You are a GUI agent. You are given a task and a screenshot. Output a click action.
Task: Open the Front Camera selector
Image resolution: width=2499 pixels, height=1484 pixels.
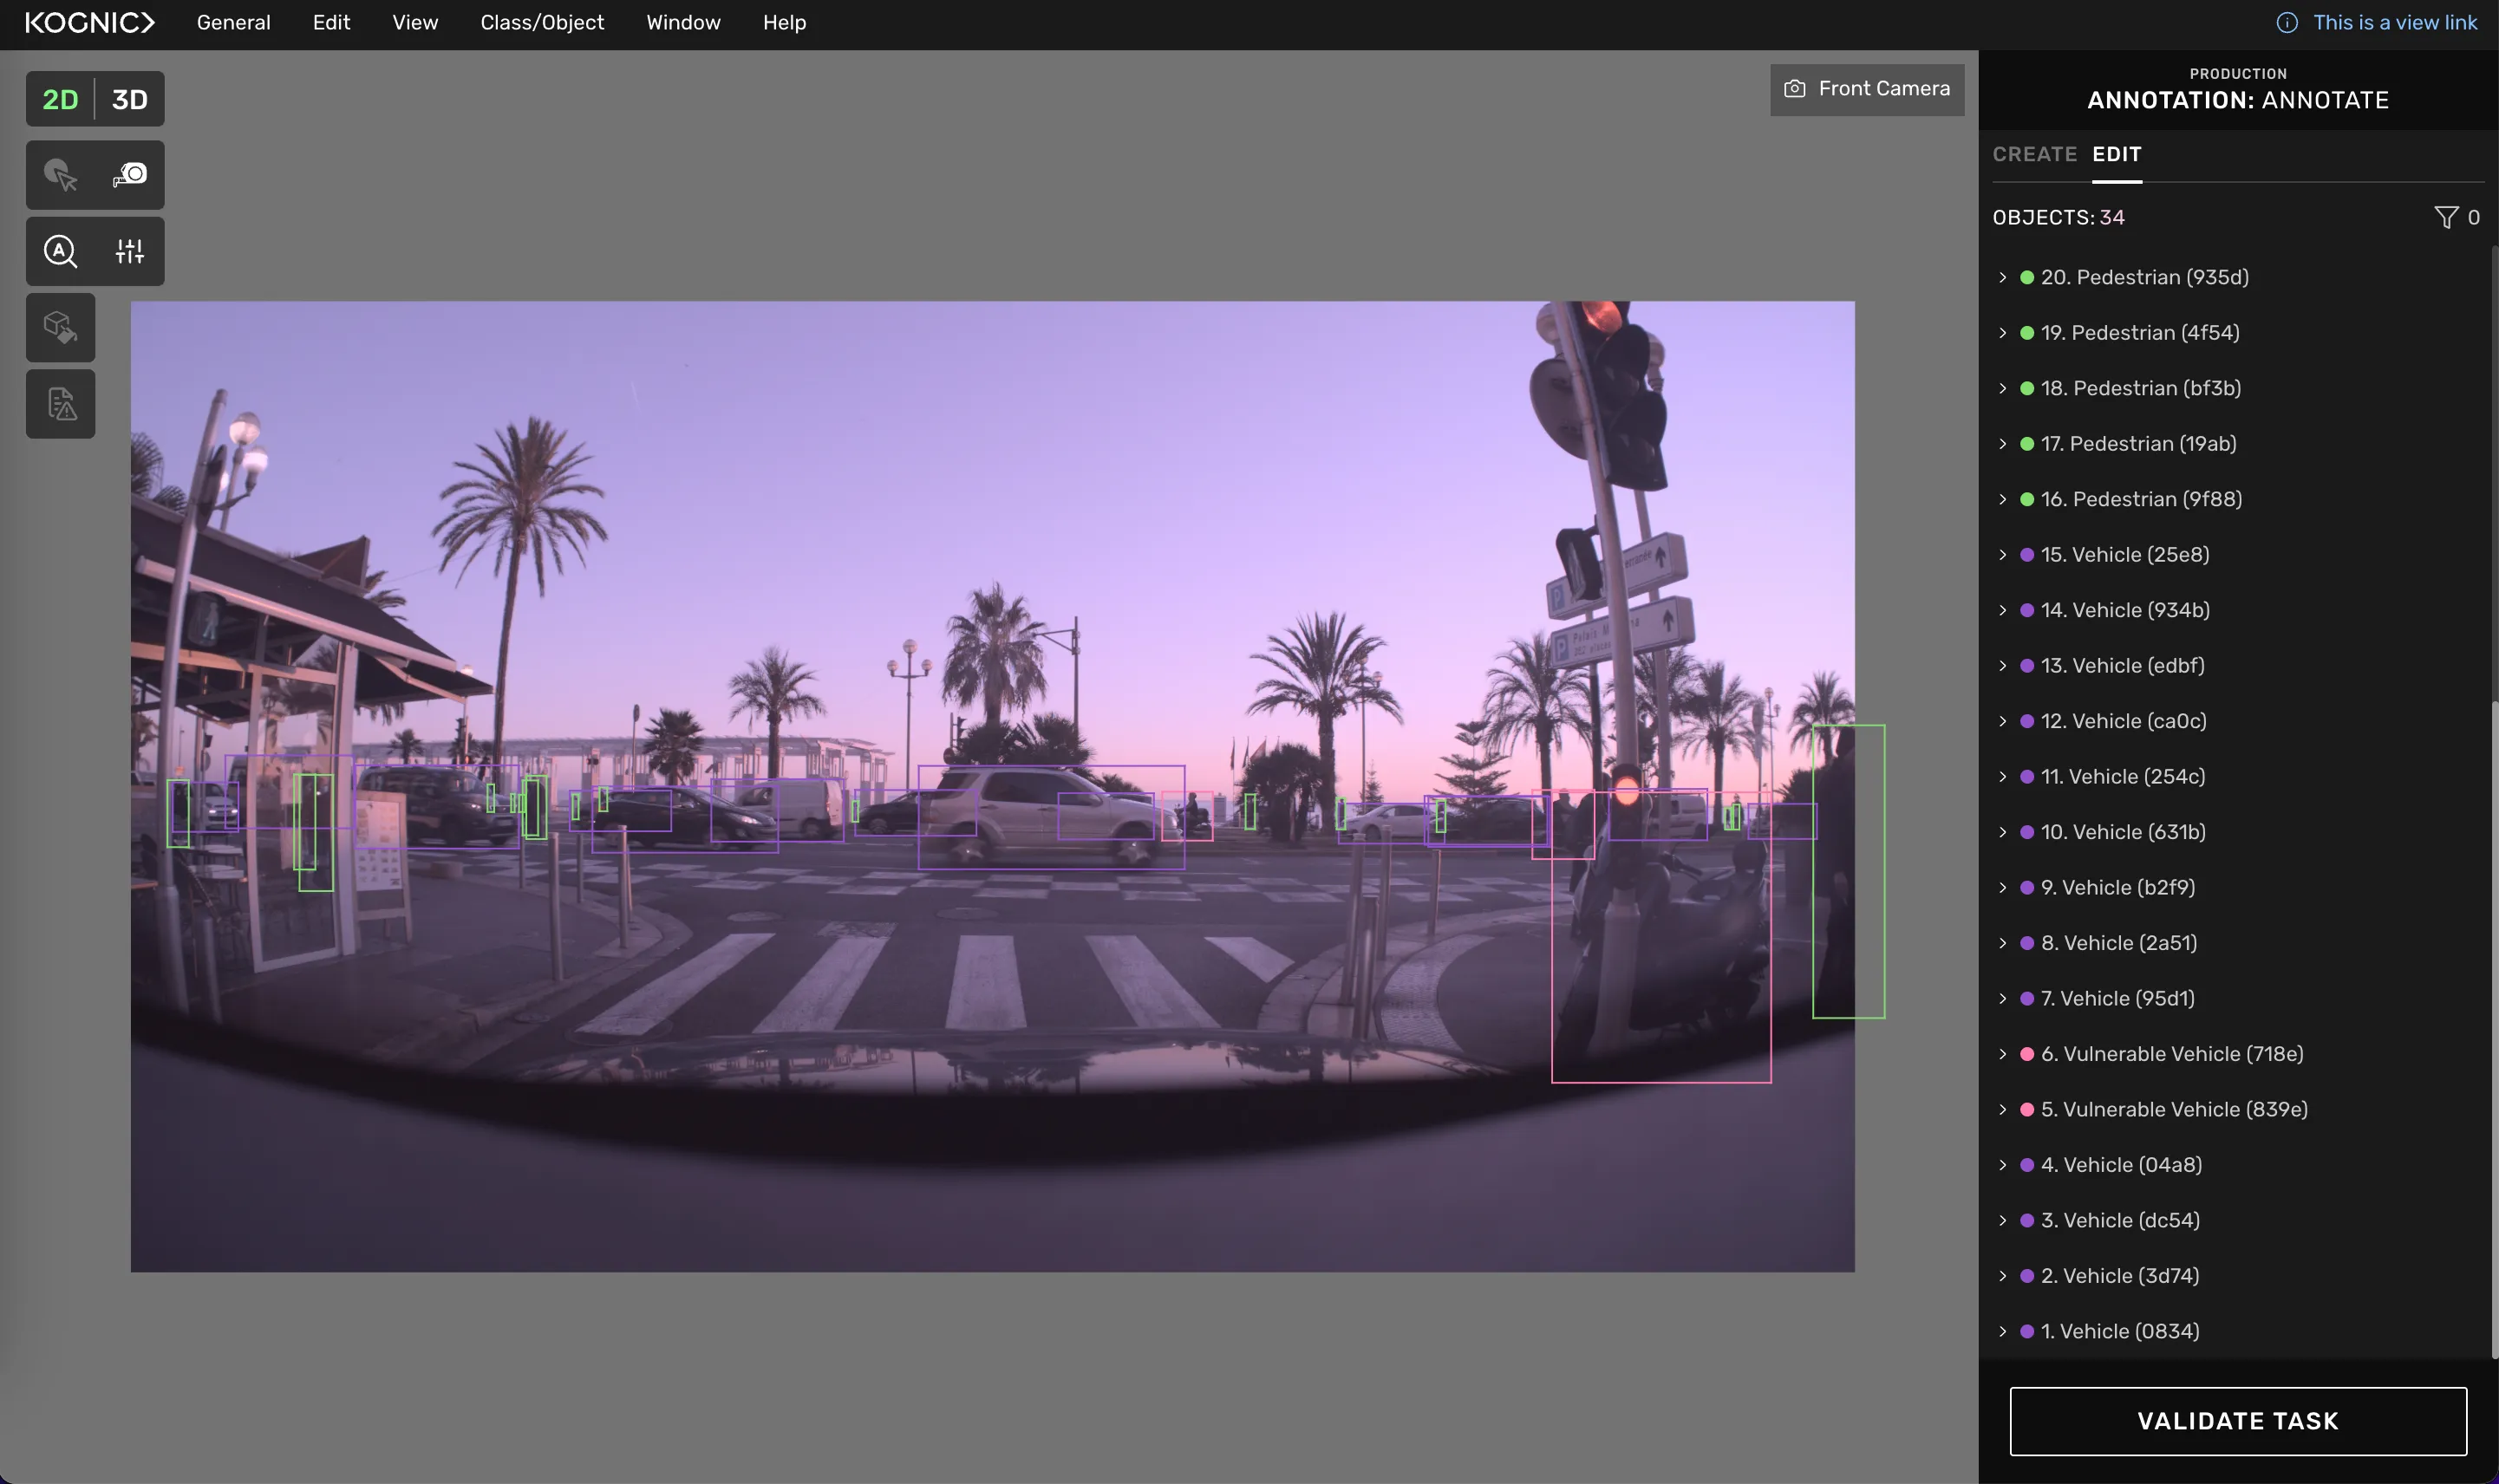coord(1866,89)
